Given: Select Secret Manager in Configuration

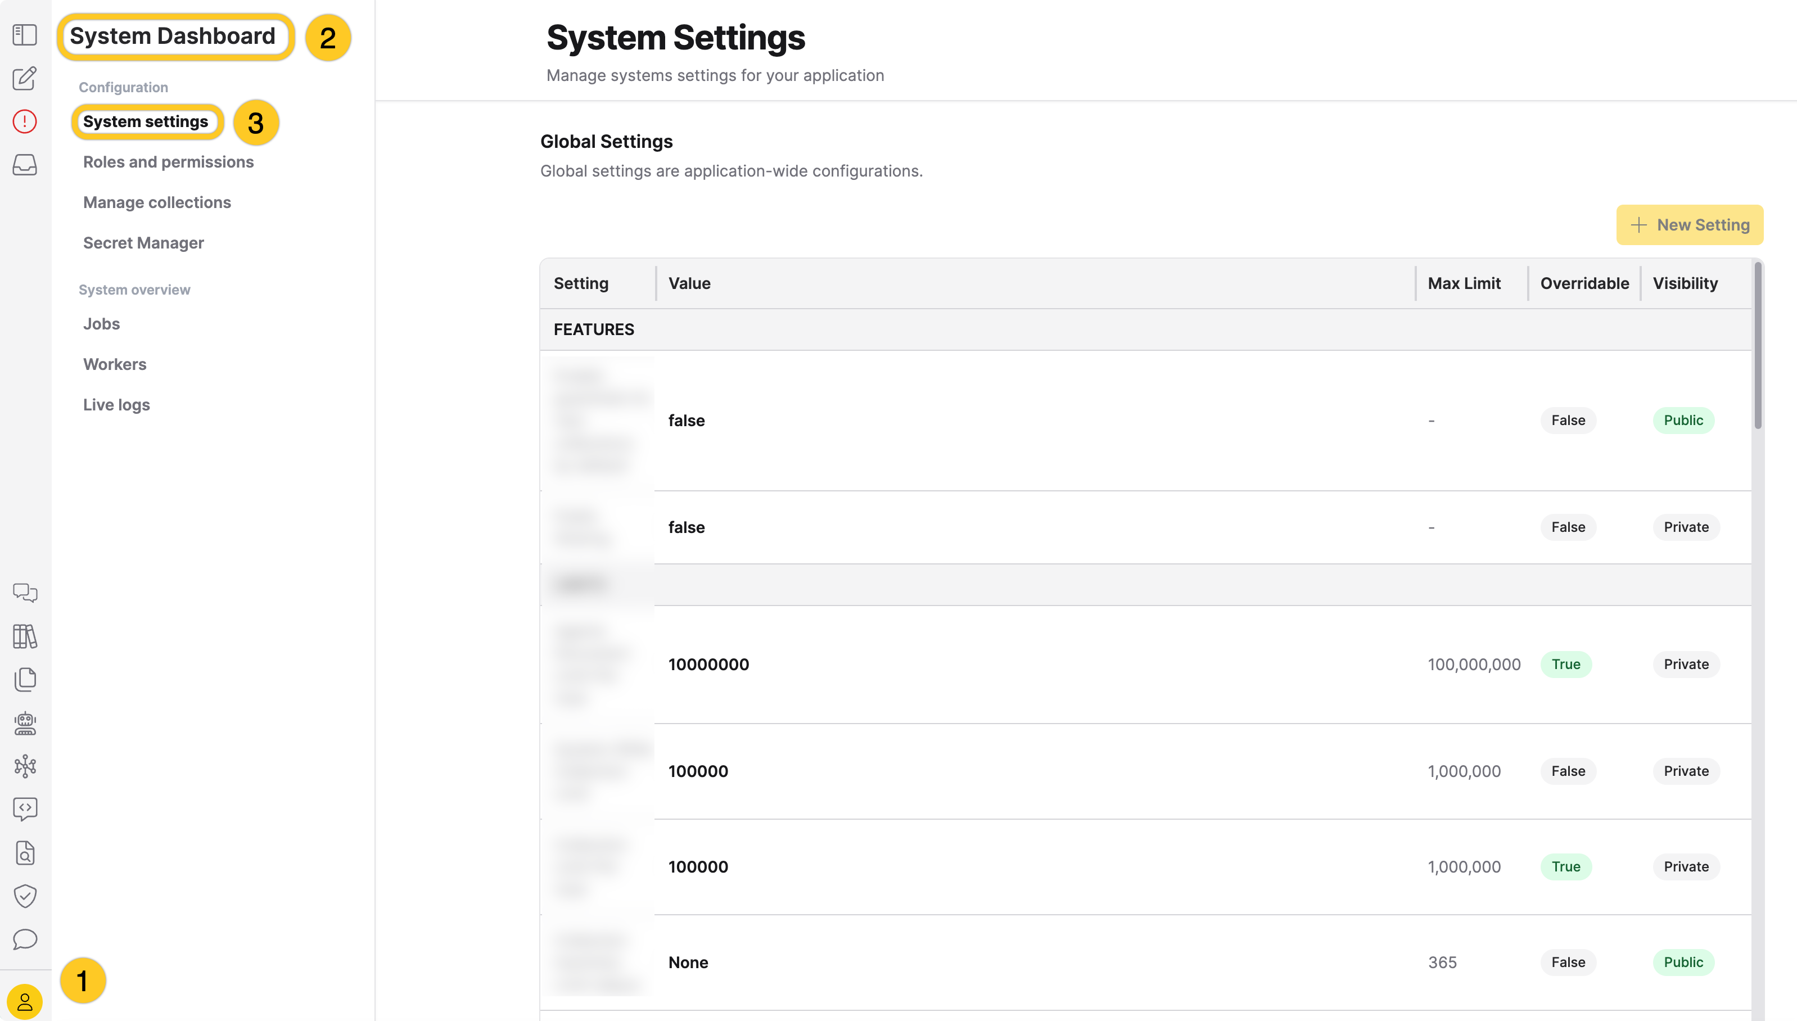Looking at the screenshot, I should [x=143, y=243].
